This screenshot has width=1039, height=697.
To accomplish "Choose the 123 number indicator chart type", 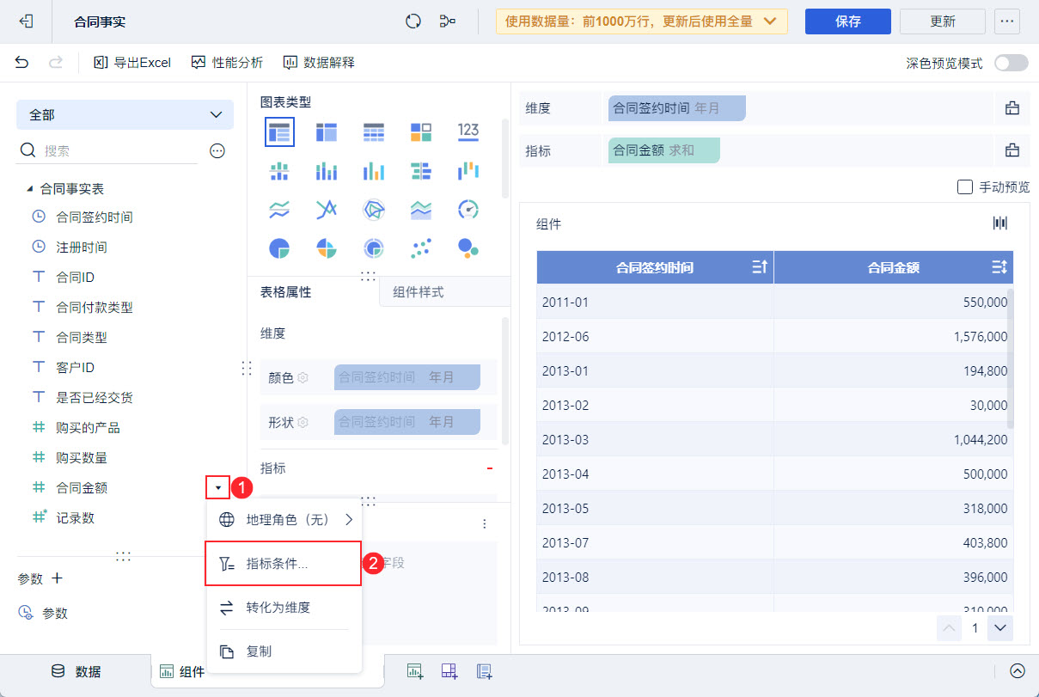I will coord(468,131).
